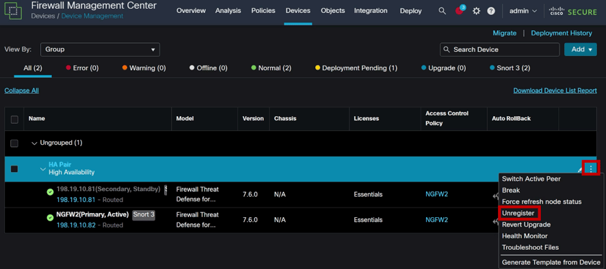Open the settings gear icon

[x=476, y=11]
